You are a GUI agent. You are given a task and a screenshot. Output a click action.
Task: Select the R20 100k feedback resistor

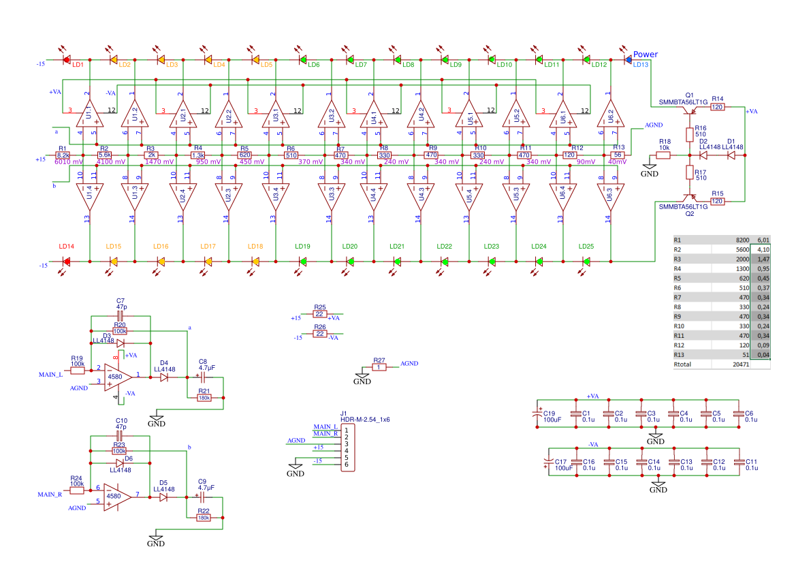[120, 331]
